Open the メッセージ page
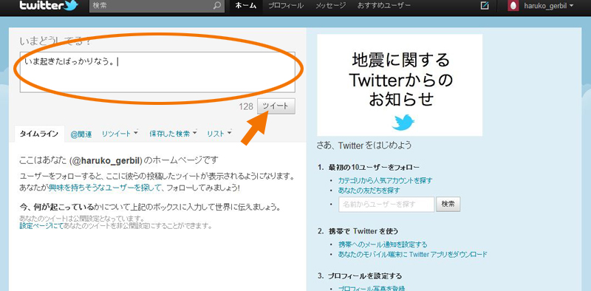 [x=330, y=6]
